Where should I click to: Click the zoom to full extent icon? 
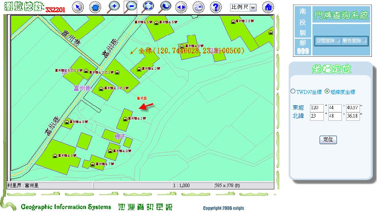tap(148, 7)
